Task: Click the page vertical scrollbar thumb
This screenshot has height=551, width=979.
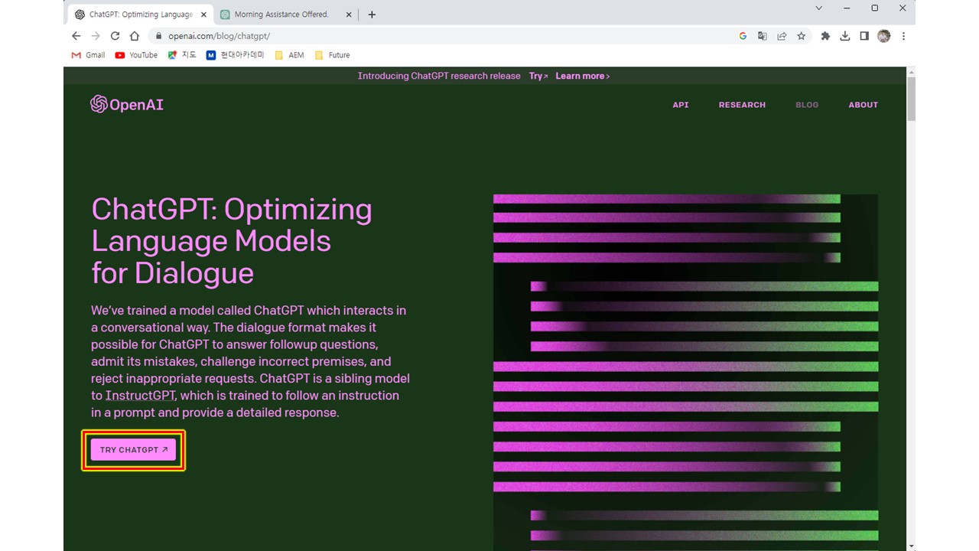Action: coord(910,98)
